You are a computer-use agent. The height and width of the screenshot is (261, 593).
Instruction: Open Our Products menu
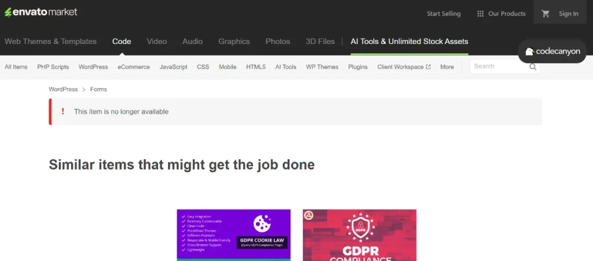tap(507, 13)
